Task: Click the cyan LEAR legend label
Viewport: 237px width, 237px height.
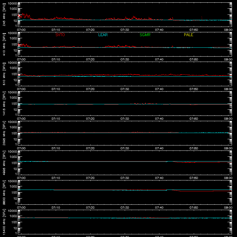Action: pos(103,35)
